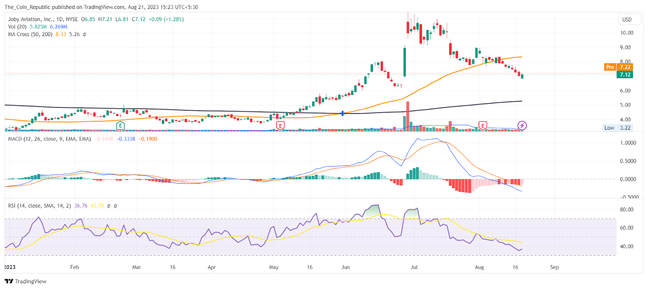Viewport: 648px width, 289px height.
Task: Select the blue MA cross marker
Action: 343,113
